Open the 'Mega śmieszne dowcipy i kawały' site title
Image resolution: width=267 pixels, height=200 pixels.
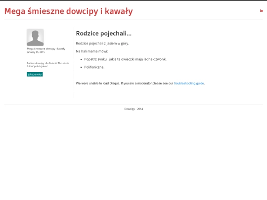click(68, 11)
